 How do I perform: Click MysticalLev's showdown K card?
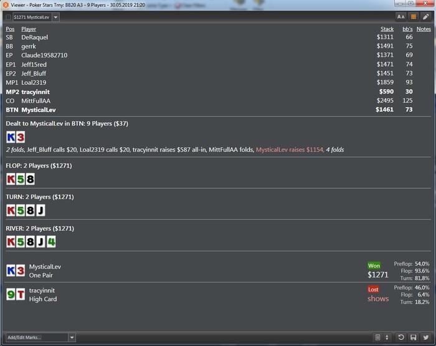pos(11,271)
